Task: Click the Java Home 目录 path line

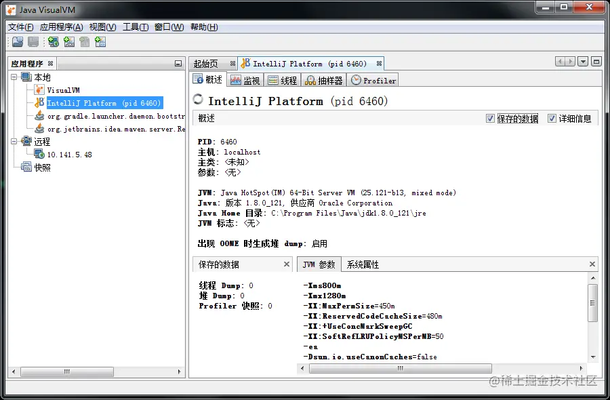Action: (312, 213)
